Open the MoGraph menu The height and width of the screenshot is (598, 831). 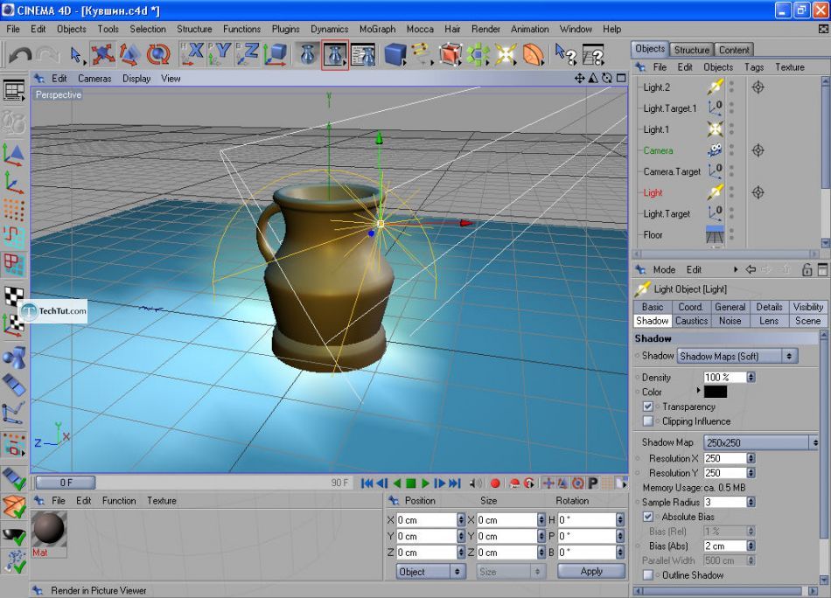[x=377, y=29]
